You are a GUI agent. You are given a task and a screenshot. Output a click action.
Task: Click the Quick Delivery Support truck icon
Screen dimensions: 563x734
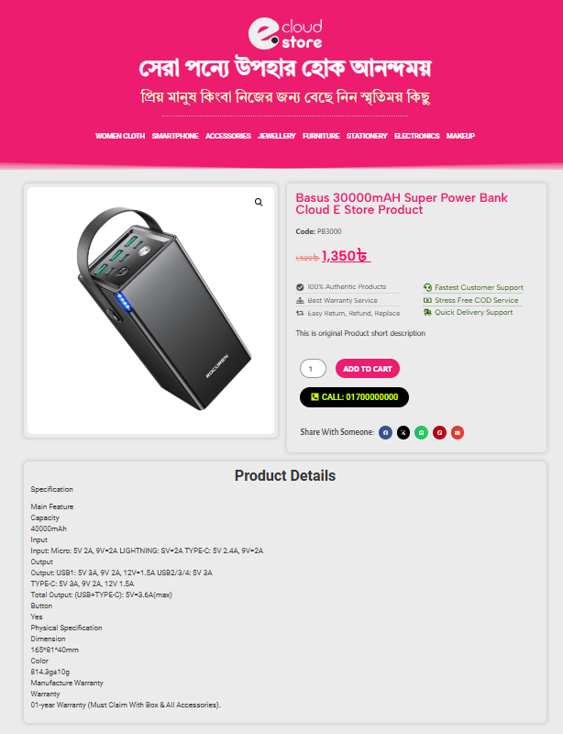(427, 312)
